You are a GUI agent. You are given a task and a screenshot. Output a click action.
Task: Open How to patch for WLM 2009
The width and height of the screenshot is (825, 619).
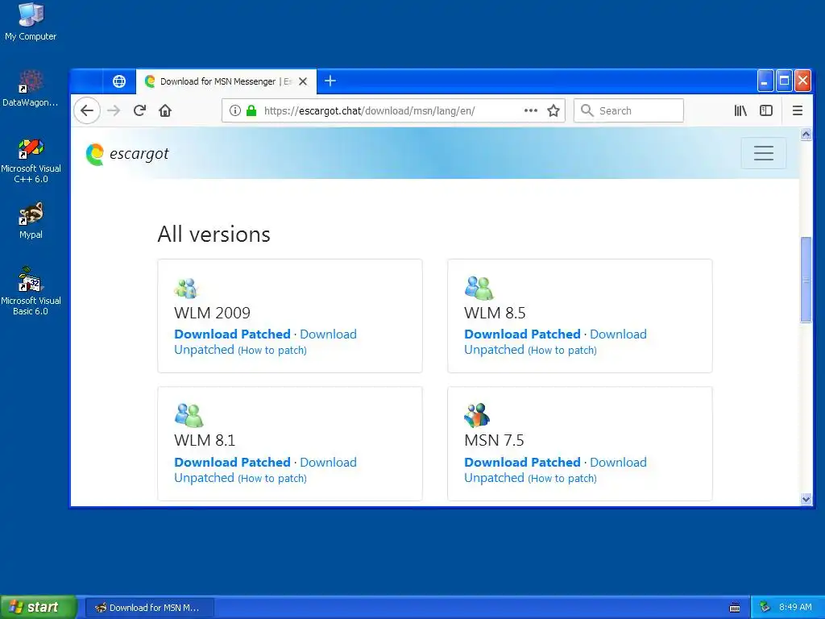272,351
